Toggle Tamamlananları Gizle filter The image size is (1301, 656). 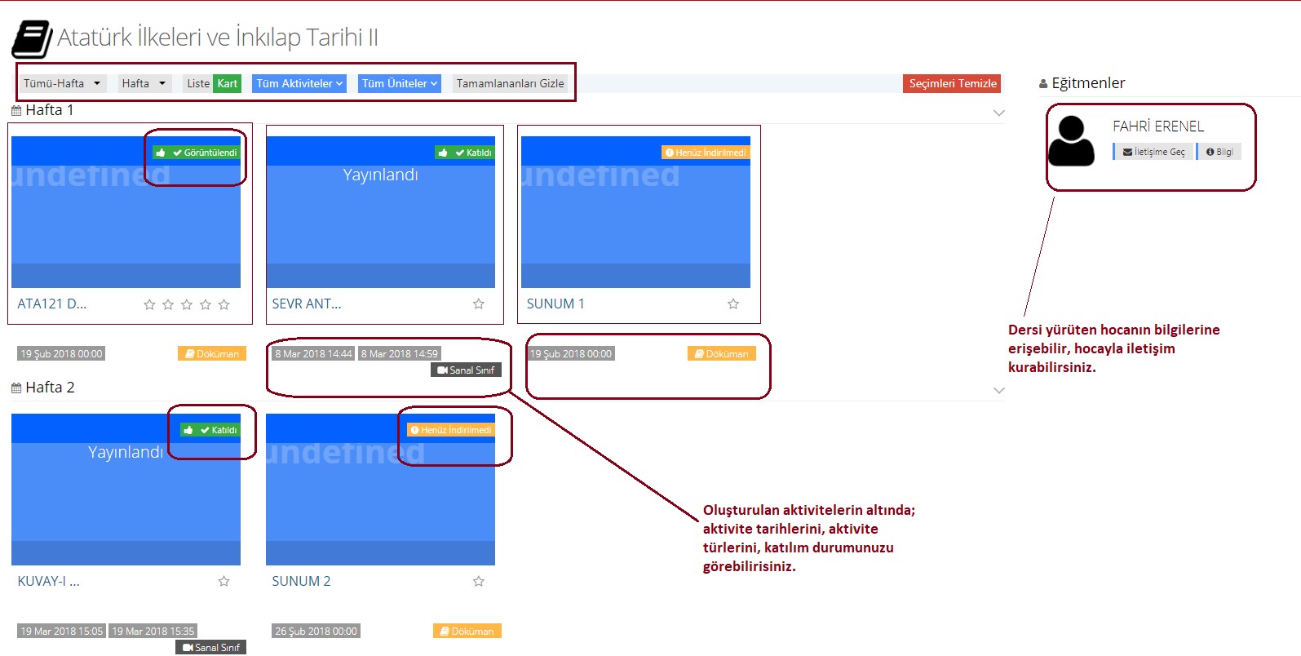point(510,83)
